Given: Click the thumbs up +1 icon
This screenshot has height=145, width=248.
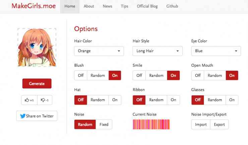Looking at the screenshot, I should coord(29,100).
